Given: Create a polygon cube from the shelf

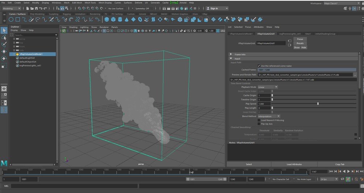Looking at the screenshot, I should pyautogui.click(x=113, y=19).
